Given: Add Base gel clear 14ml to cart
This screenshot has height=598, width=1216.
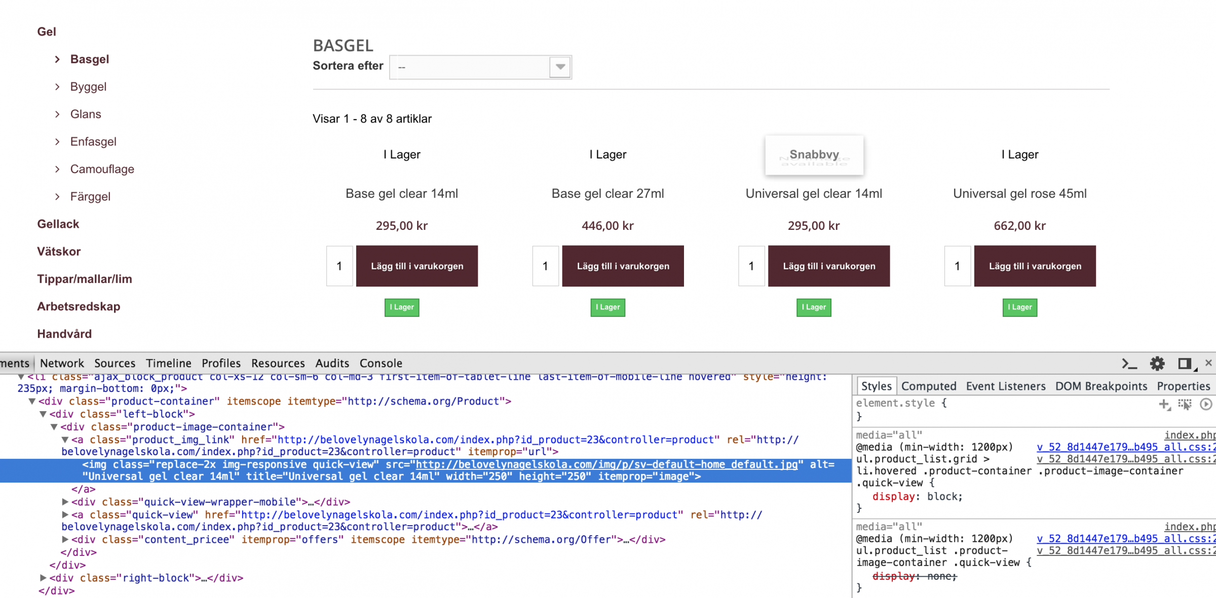Looking at the screenshot, I should [416, 266].
